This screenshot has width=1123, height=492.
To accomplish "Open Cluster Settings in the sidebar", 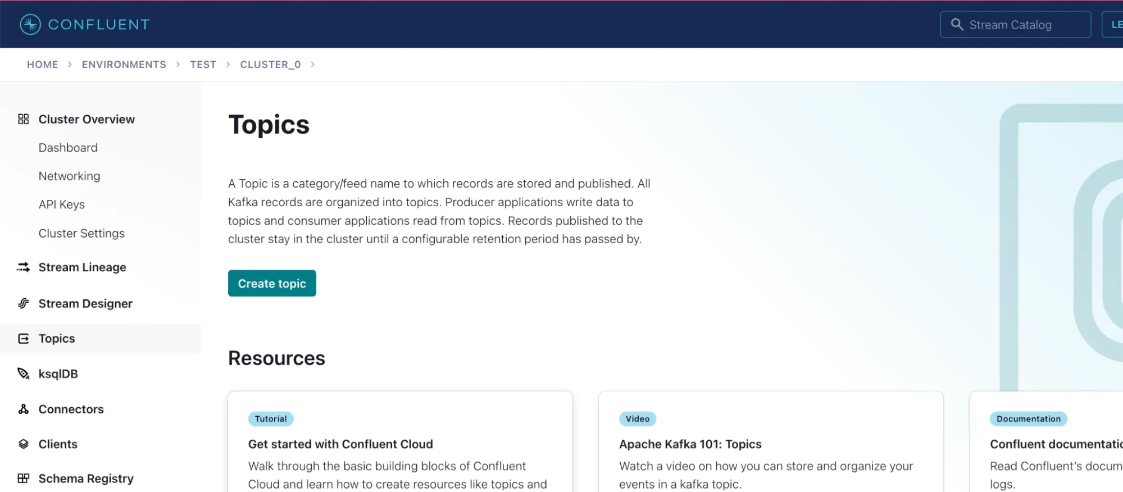I will click(81, 234).
